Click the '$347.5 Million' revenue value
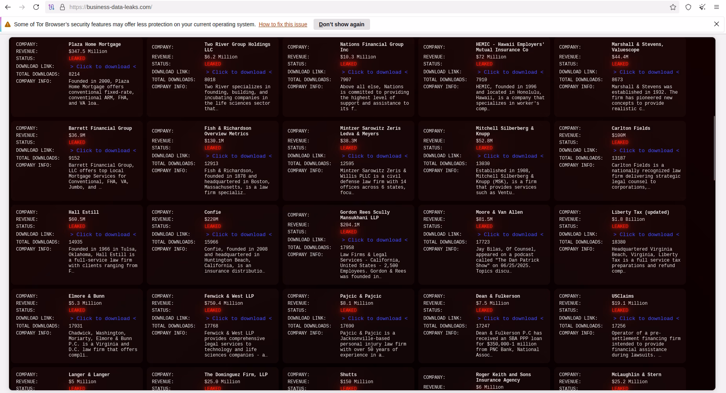The height and width of the screenshot is (393, 726). coord(88,51)
